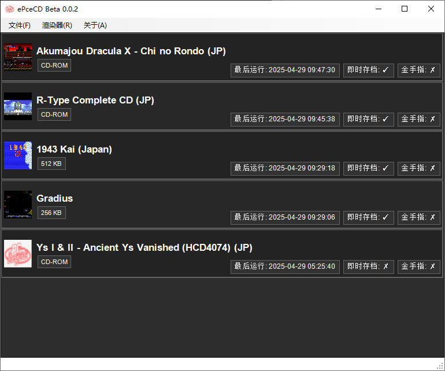Click 金手指 status for 1943 Kai

tap(418, 168)
